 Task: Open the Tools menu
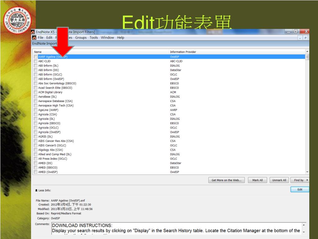pyautogui.click(x=94, y=38)
